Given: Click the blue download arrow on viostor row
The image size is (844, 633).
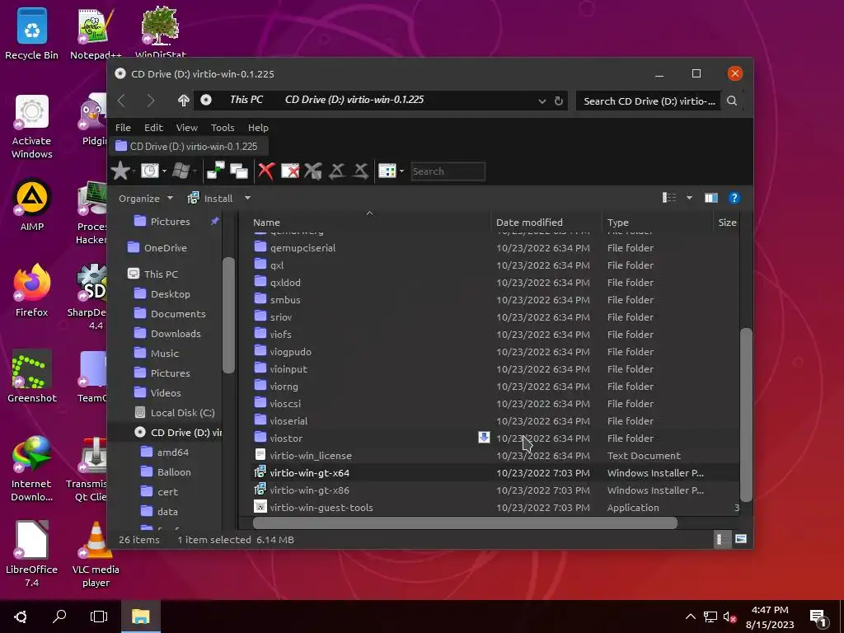Looking at the screenshot, I should pyautogui.click(x=484, y=437).
